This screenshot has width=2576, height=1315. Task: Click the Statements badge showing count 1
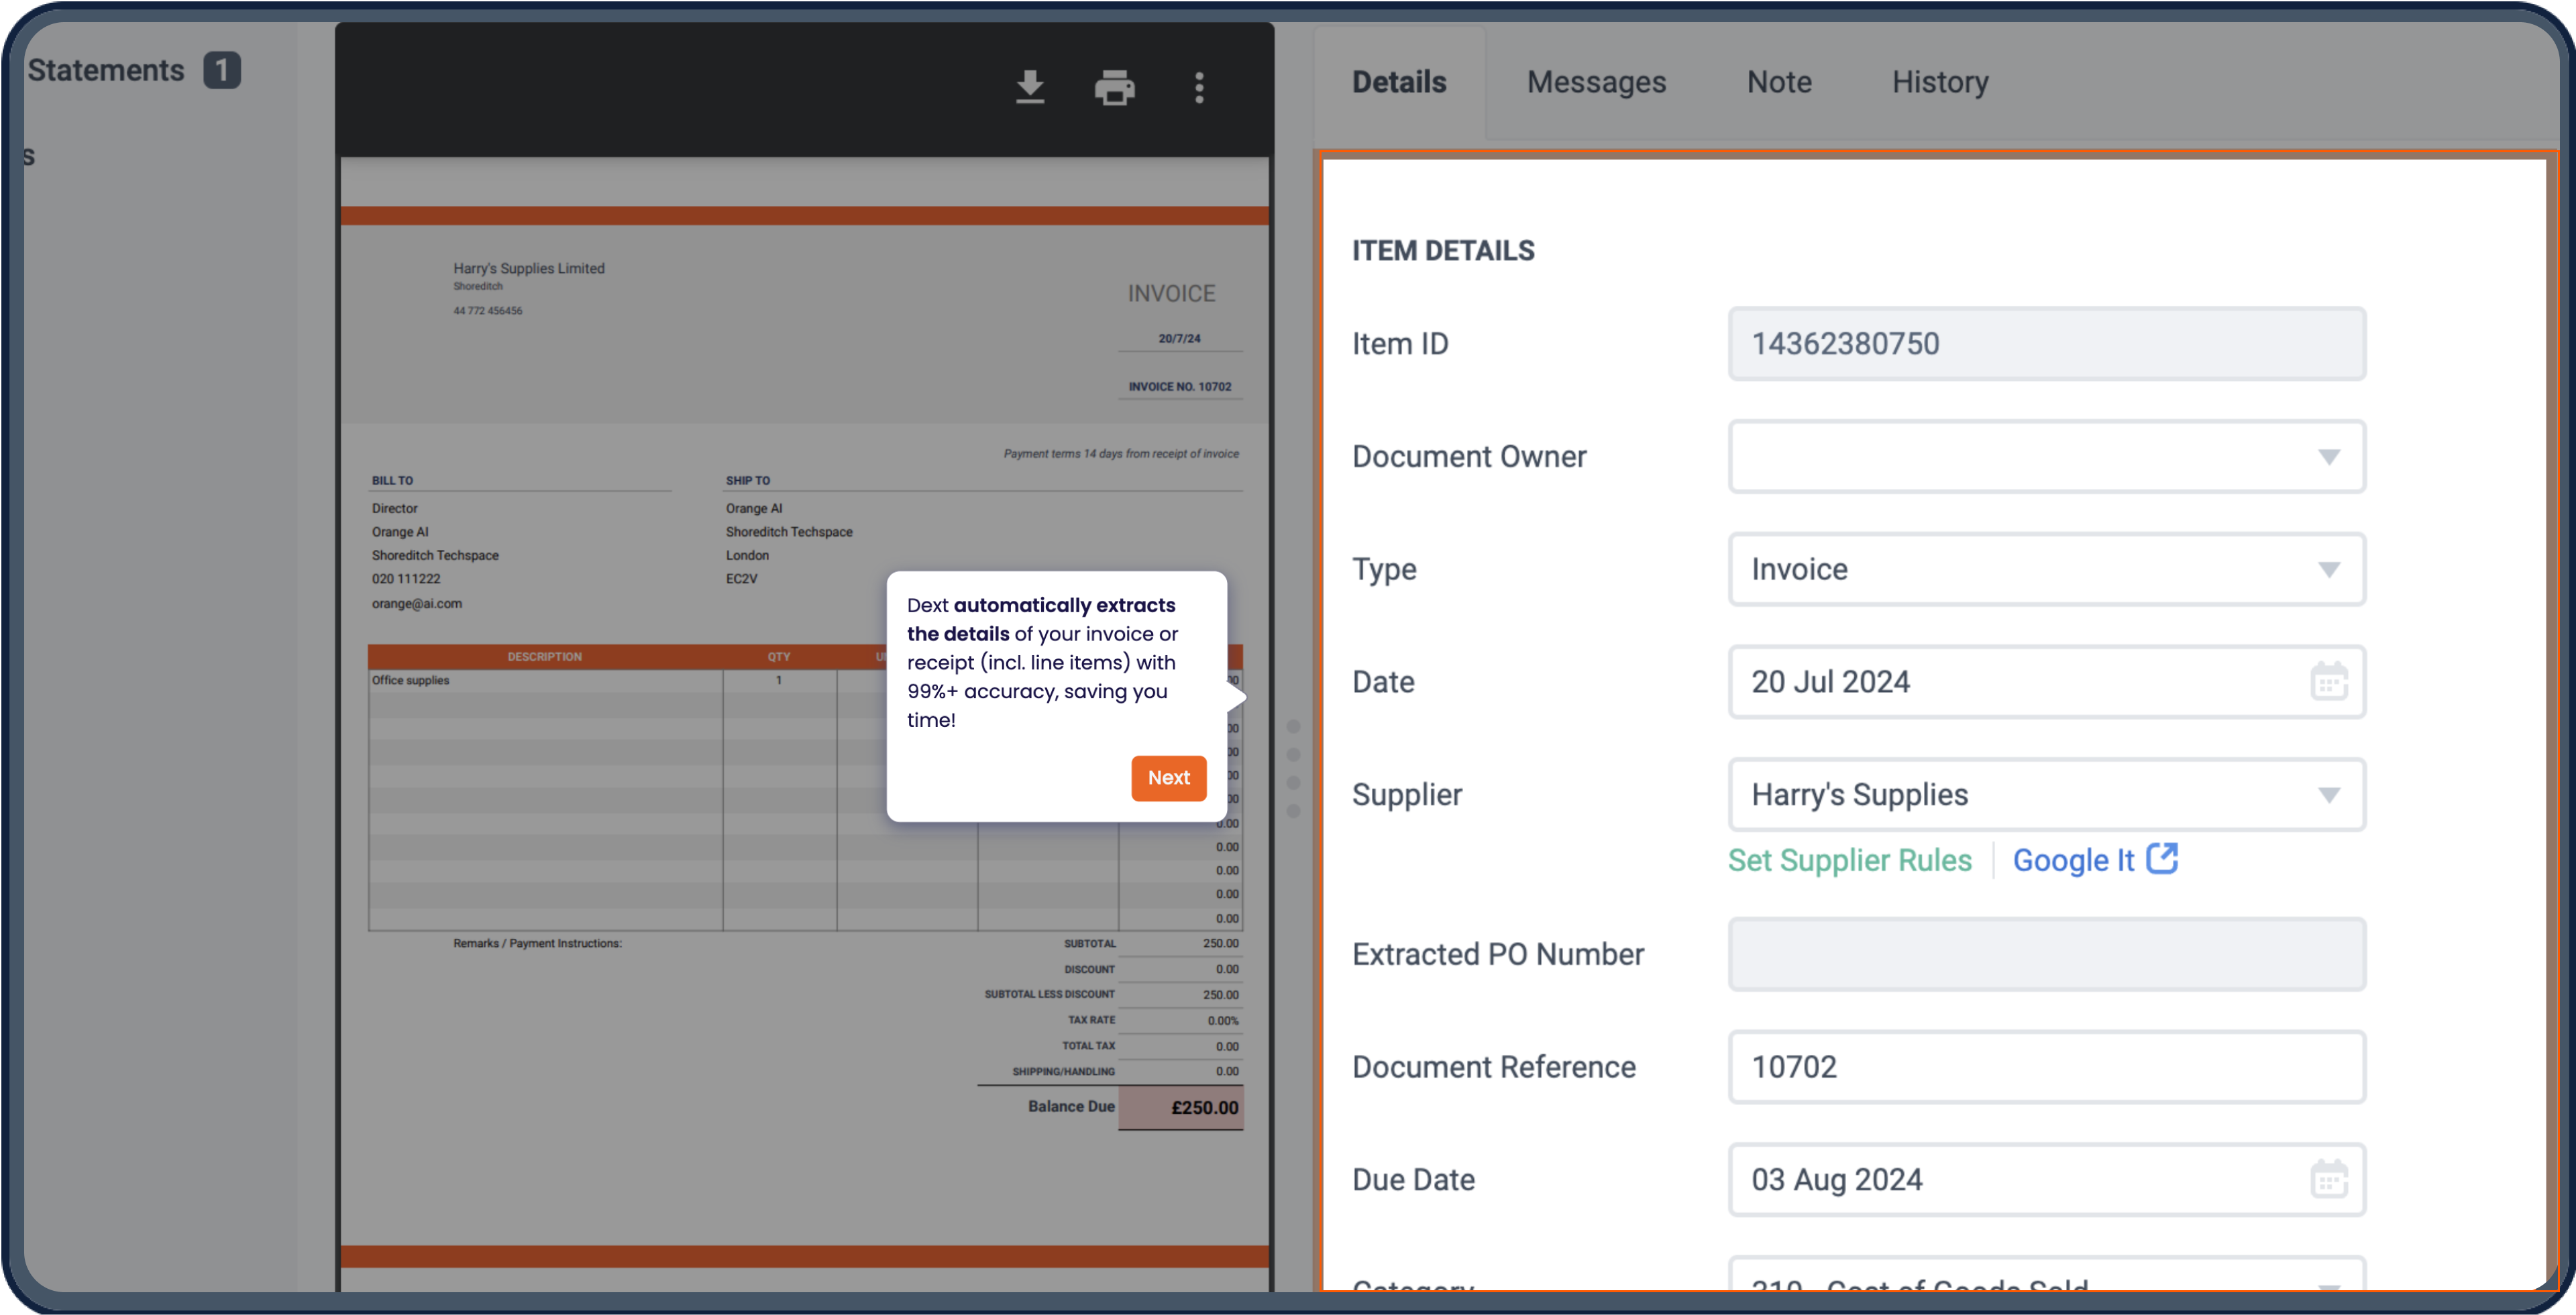[x=223, y=69]
